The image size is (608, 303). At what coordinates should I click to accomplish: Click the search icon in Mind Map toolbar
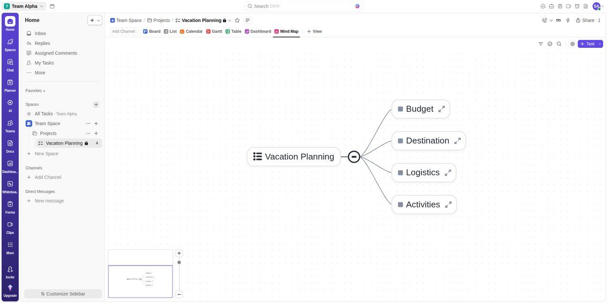[x=559, y=44]
